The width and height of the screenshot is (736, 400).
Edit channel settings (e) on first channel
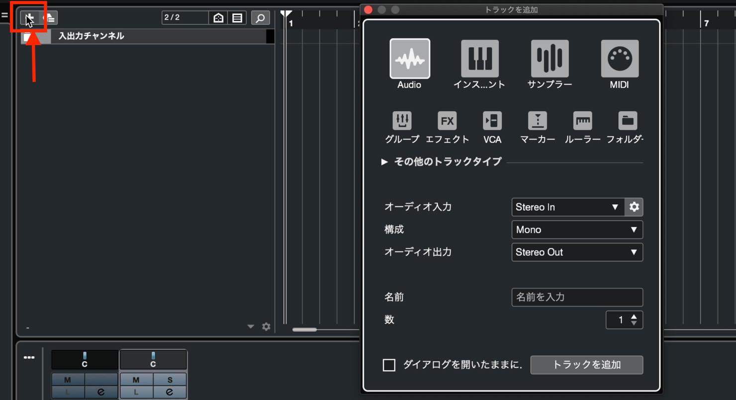tap(101, 392)
